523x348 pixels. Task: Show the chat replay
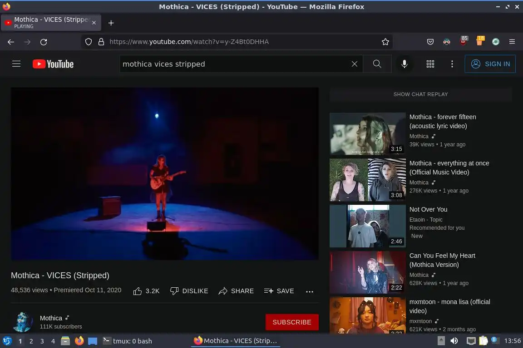click(420, 94)
